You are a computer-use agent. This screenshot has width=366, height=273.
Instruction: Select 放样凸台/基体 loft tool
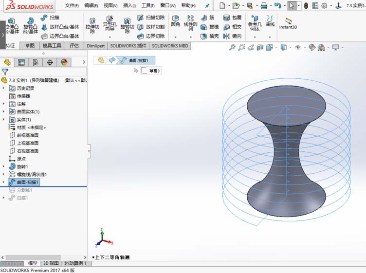60,27
